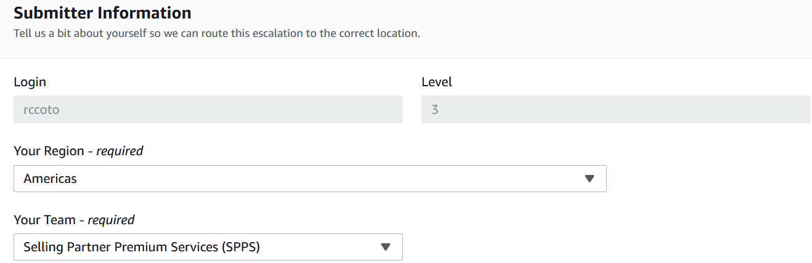Click the Selling Partner Premium Services (SPPS) text
The height and width of the screenshot is (263, 812).
(x=142, y=247)
